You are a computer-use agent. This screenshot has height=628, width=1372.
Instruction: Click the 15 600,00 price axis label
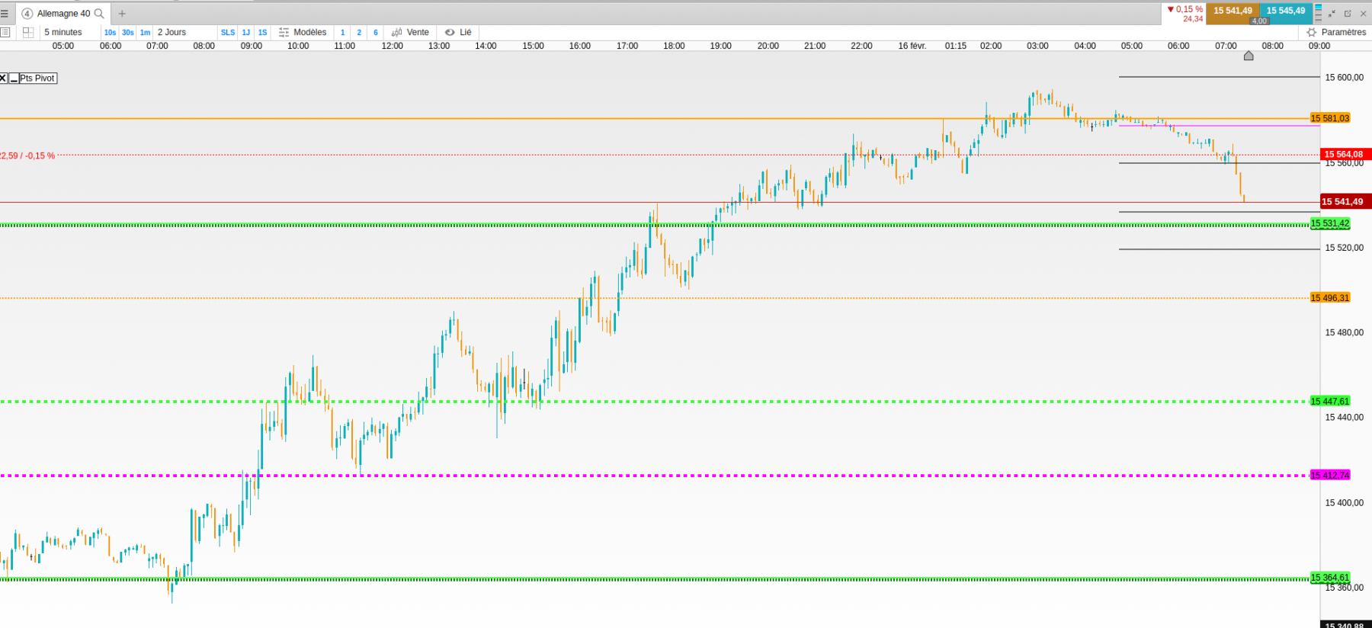click(1345, 77)
